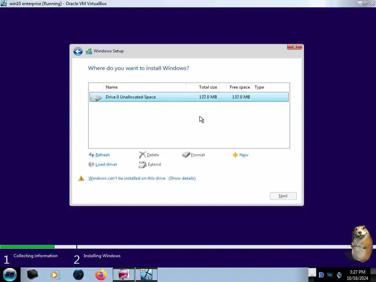This screenshot has width=376, height=282.
Task: Open the Windows Start orb
Action: [x=10, y=275]
